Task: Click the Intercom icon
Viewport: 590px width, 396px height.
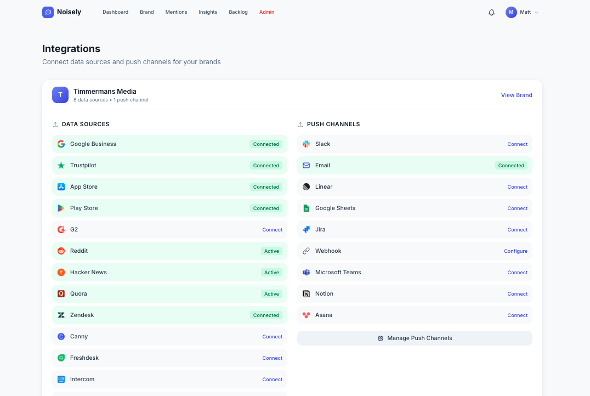Action: [61, 380]
